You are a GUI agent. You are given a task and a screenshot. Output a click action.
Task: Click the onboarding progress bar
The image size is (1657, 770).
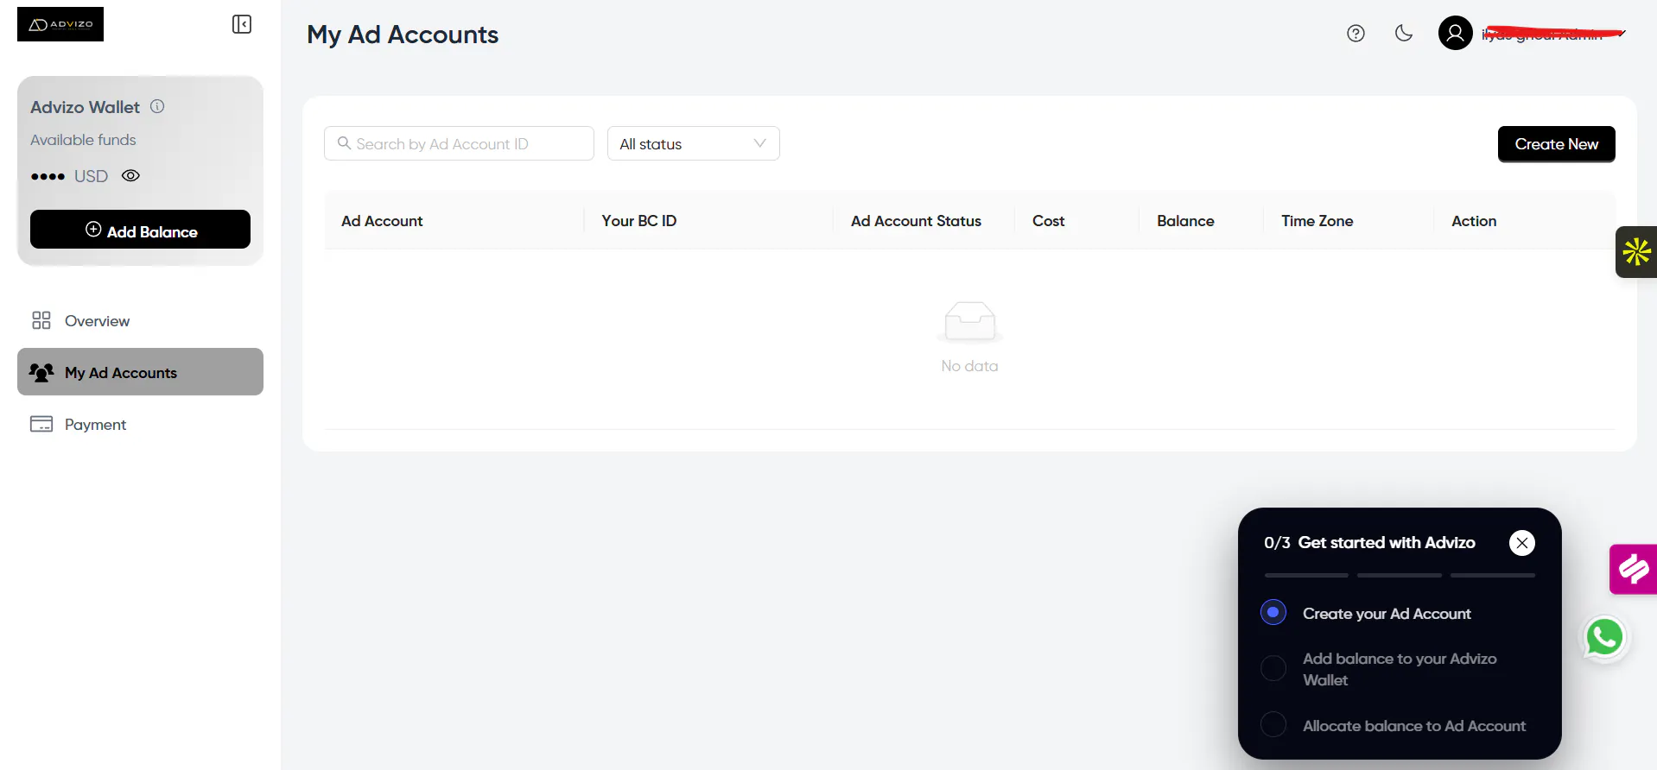1400,575
